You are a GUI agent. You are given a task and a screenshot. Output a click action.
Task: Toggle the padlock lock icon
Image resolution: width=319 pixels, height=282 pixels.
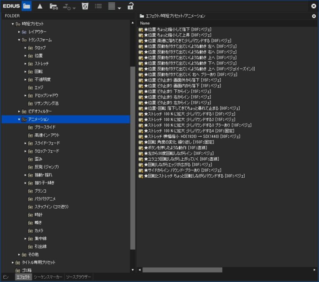pos(130,6)
